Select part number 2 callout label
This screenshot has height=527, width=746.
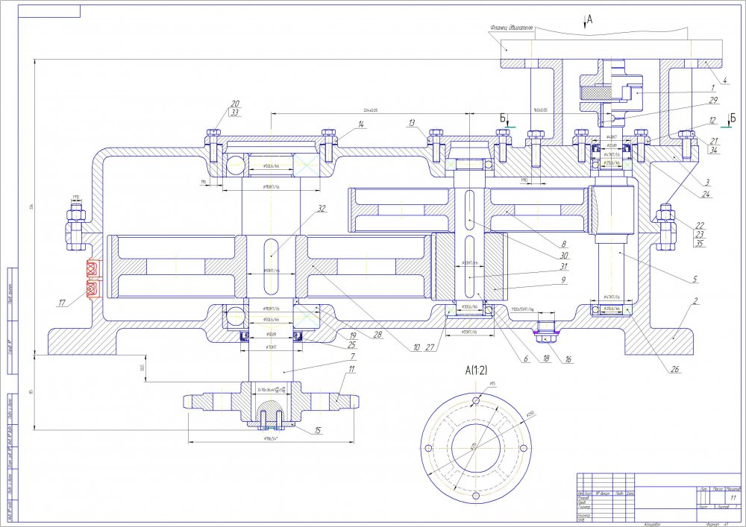point(696,302)
